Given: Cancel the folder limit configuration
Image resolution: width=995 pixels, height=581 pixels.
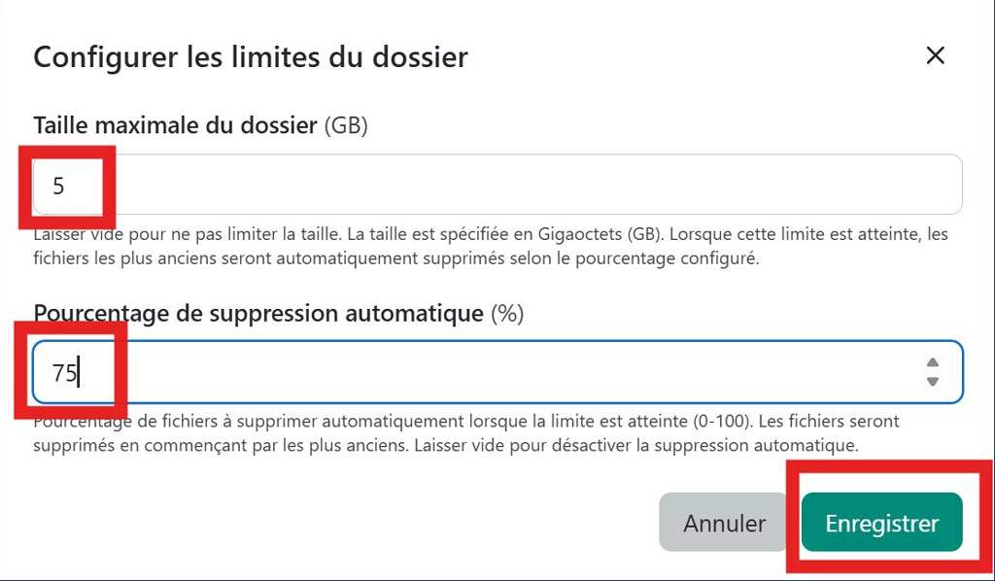Looking at the screenshot, I should coord(723,522).
